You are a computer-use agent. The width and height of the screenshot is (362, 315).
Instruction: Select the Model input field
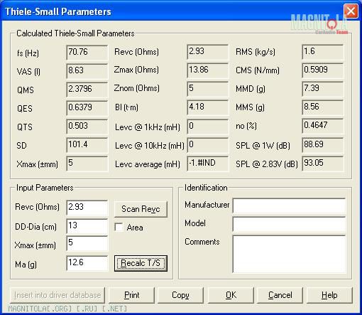point(289,224)
